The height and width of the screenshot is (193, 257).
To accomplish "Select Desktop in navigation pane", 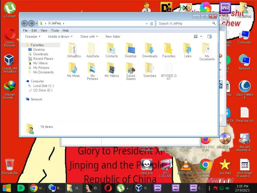I will click(x=39, y=50).
